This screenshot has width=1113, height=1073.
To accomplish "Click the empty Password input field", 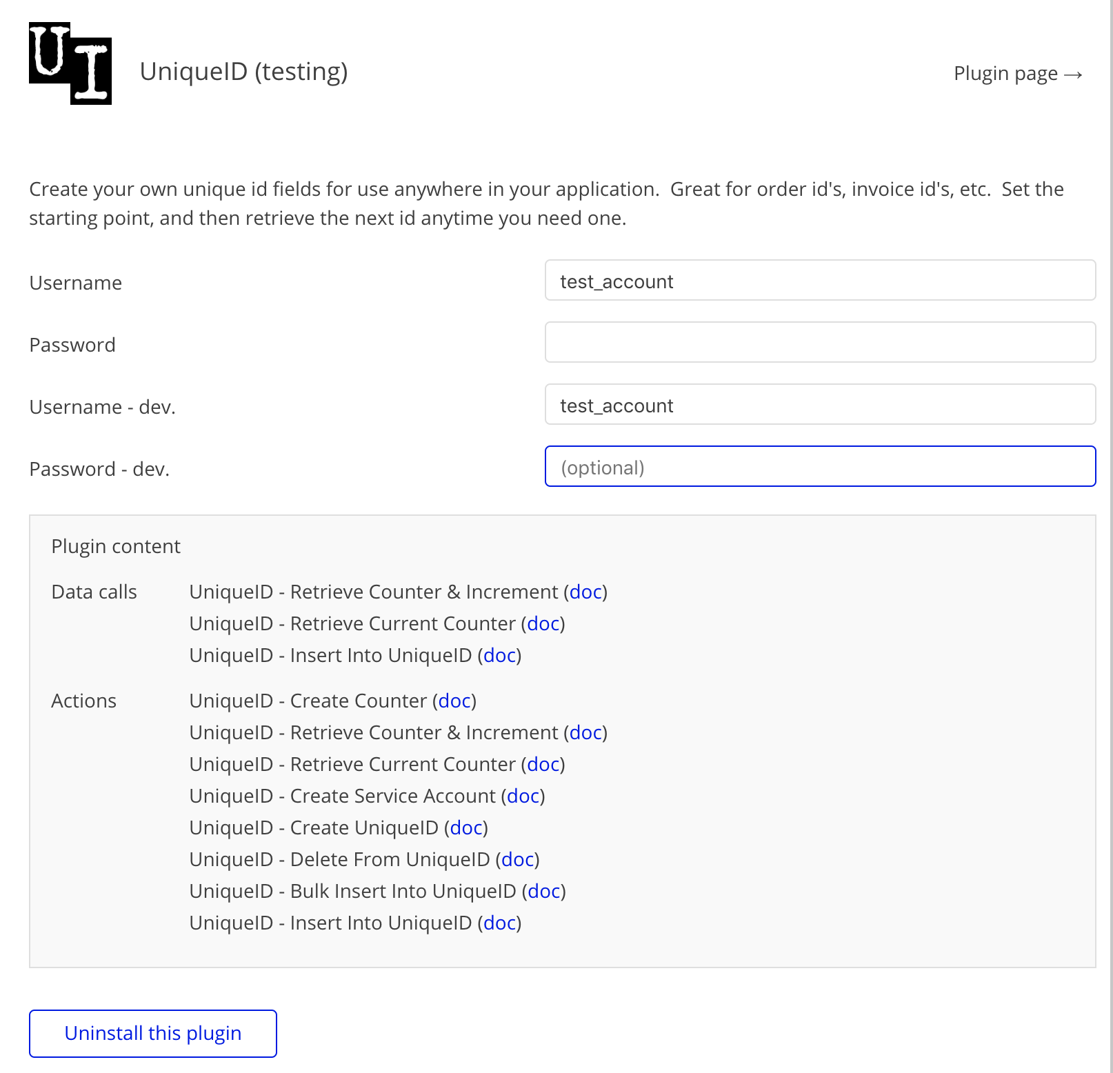I will tap(820, 342).
